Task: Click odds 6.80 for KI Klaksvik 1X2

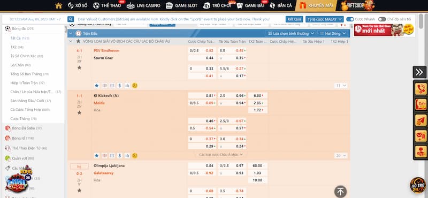Action: pyautogui.click(x=258, y=96)
